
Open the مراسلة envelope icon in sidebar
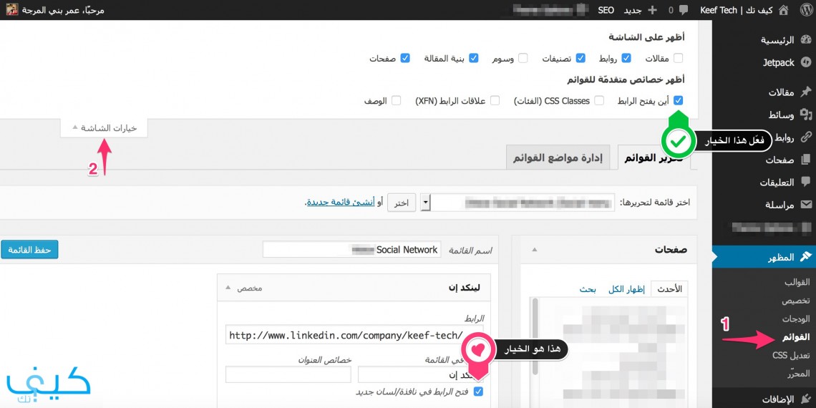click(x=806, y=205)
